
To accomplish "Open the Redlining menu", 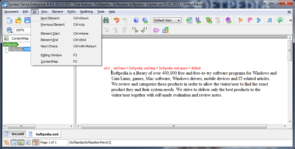I will pos(86,12).
